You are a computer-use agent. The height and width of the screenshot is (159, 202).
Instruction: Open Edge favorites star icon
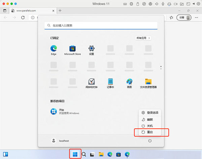pos(171,17)
